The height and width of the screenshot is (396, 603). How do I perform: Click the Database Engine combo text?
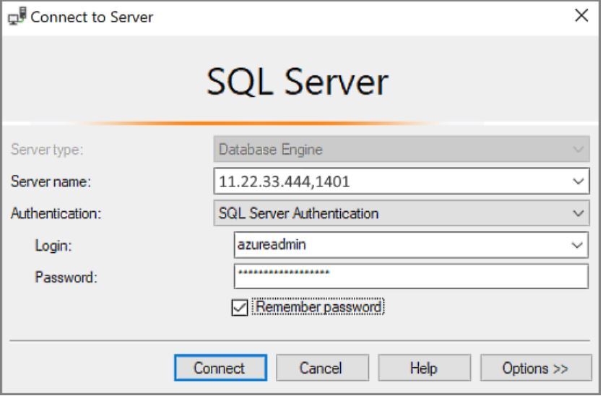point(270,150)
